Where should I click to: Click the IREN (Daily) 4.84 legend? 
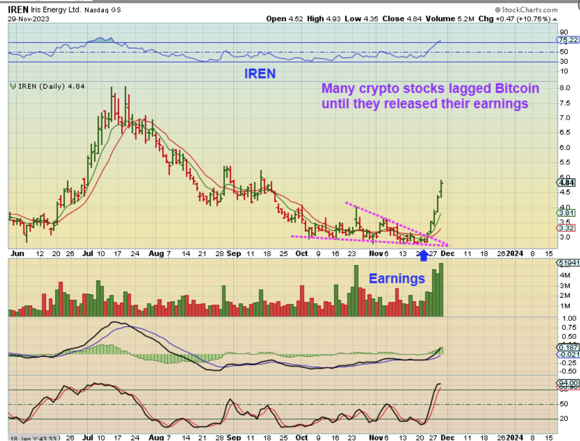52,86
